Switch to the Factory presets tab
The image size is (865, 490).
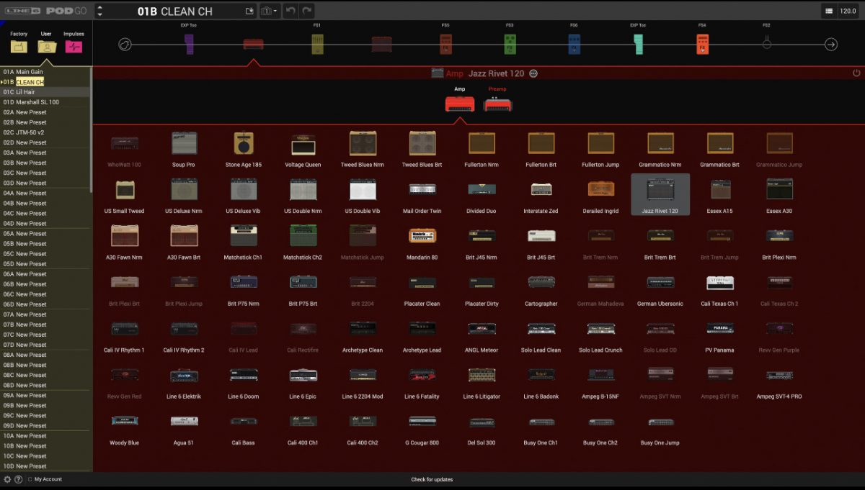[19, 42]
